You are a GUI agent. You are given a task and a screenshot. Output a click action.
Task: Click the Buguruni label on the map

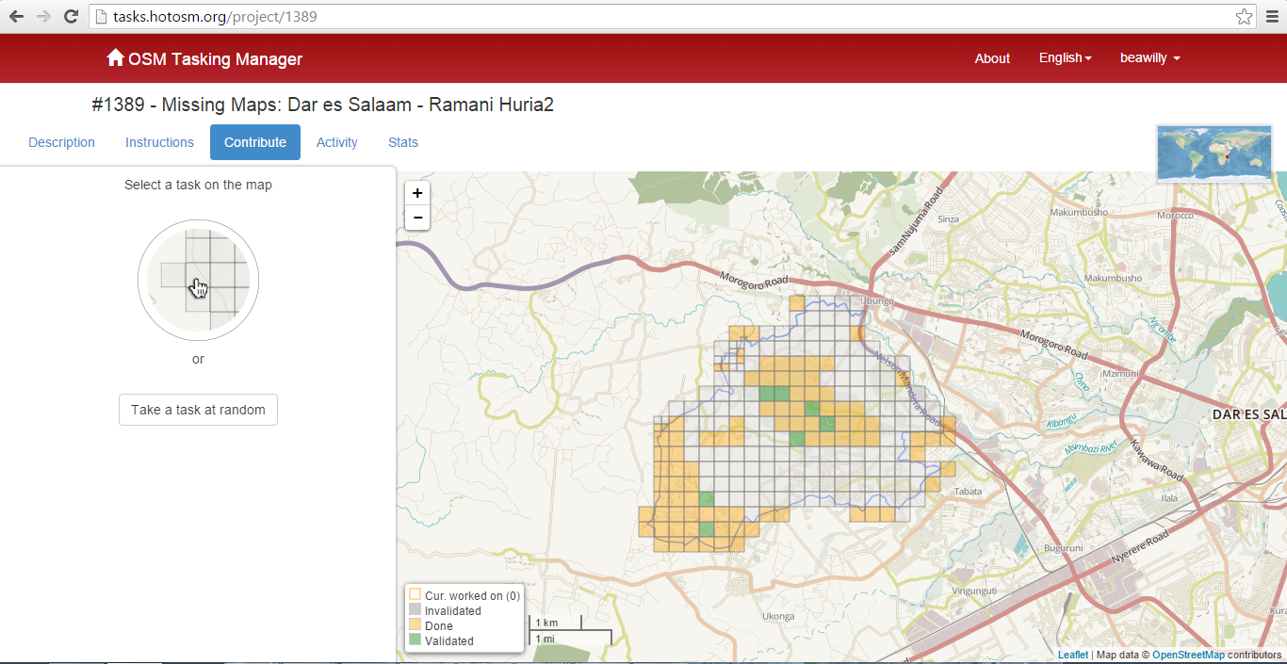(1065, 547)
